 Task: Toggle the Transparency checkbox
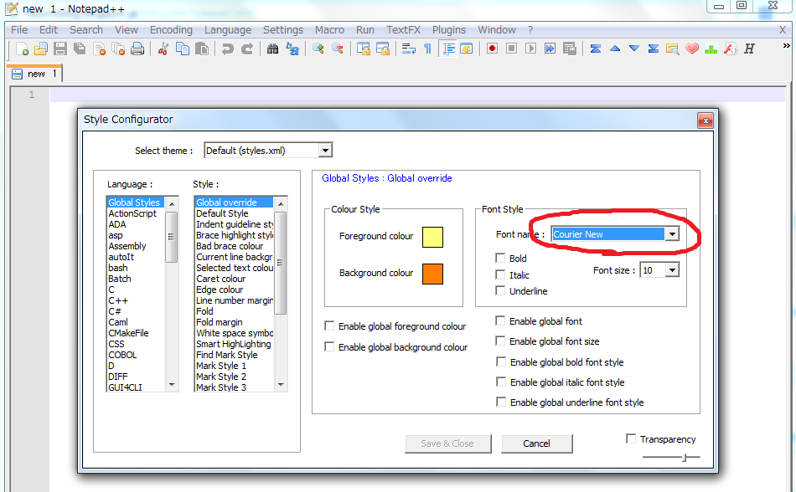point(631,438)
